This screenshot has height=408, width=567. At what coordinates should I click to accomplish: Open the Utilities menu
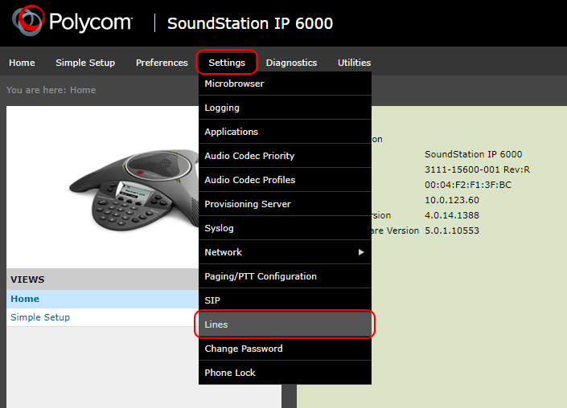[355, 63]
